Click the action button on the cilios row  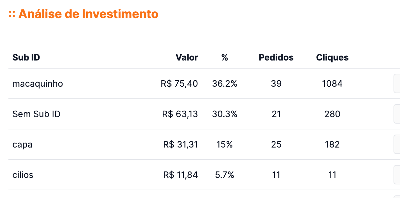click(398, 175)
